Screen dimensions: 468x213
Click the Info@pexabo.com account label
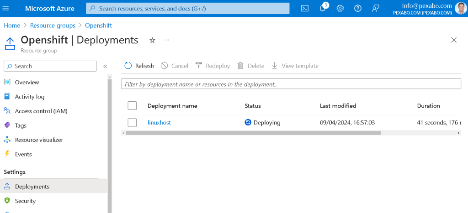[427, 5]
